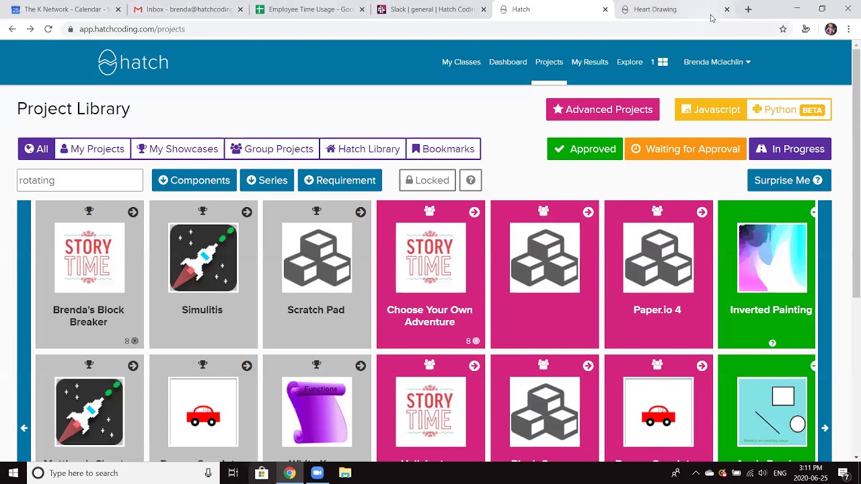Click group icon on Choose Your Own Adventure card
Screen dimensions: 861x484
pos(430,211)
